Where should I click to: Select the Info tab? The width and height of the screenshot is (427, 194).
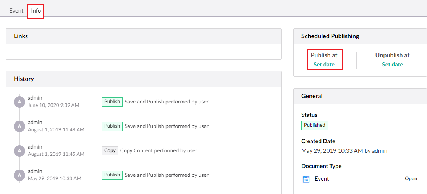click(x=36, y=11)
